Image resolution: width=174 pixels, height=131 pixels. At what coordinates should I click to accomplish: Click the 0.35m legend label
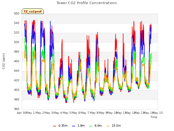(63, 126)
